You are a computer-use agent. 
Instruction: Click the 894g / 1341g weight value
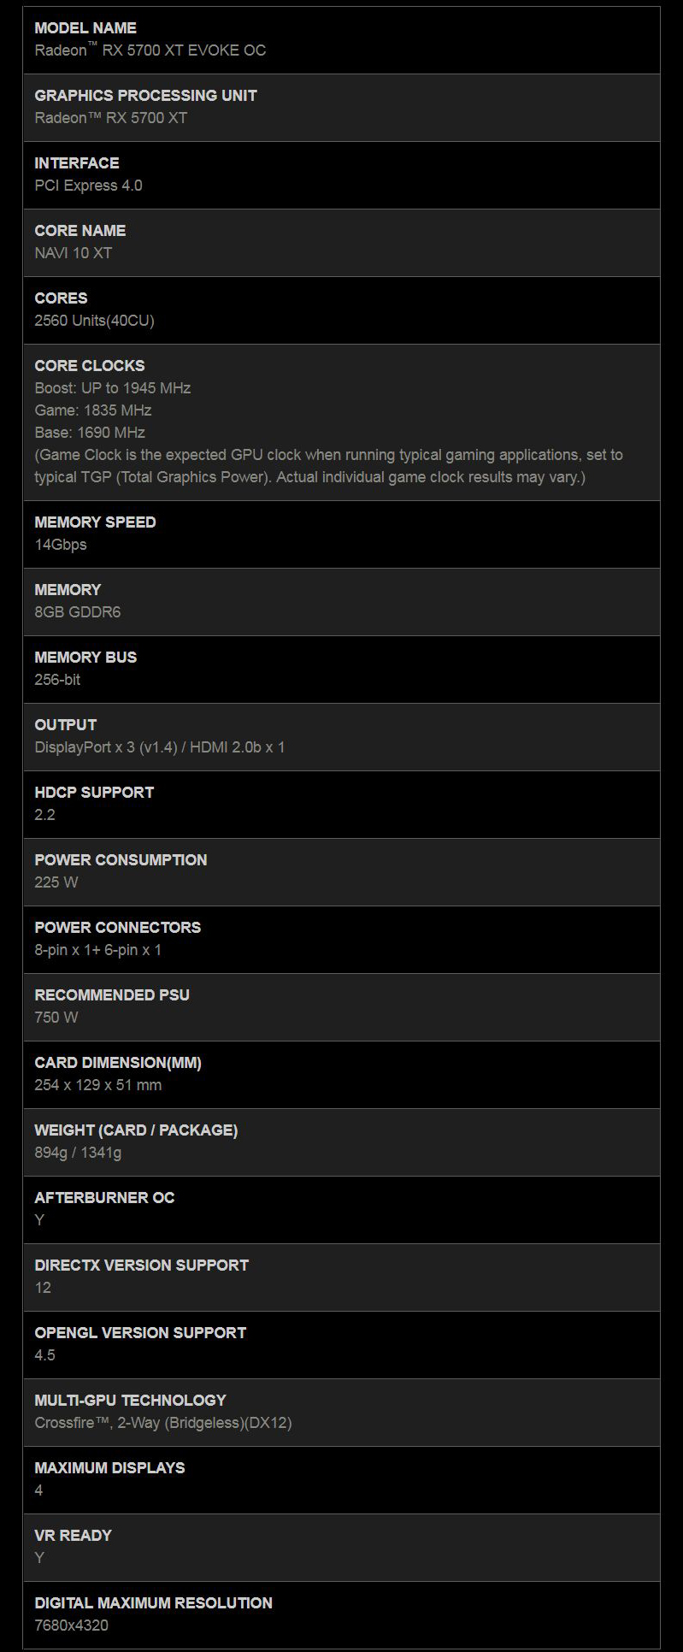coord(78,1153)
